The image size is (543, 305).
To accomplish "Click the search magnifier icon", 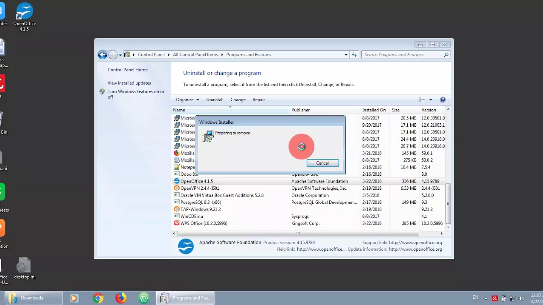I will pyautogui.click(x=446, y=55).
